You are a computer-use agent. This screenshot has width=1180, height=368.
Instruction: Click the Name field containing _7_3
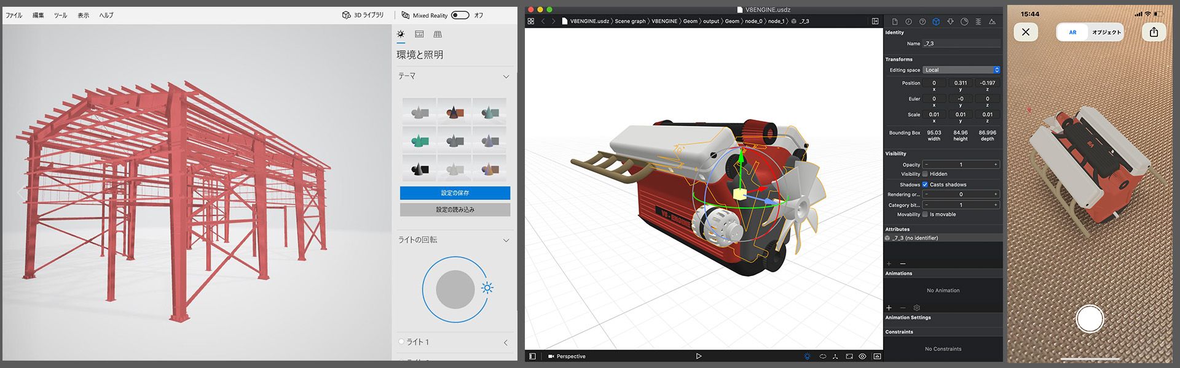(x=961, y=44)
